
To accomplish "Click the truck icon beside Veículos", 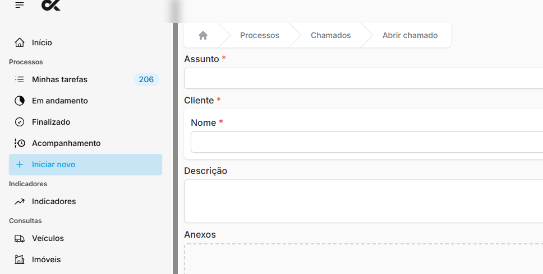I will click(x=20, y=238).
